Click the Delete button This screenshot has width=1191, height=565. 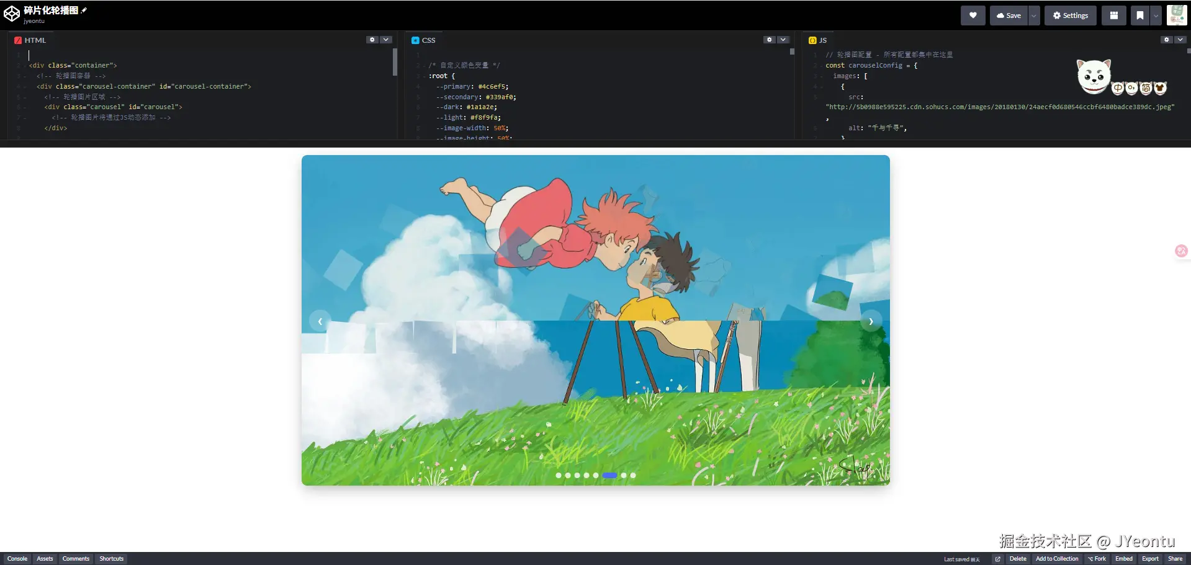pyautogui.click(x=1018, y=559)
